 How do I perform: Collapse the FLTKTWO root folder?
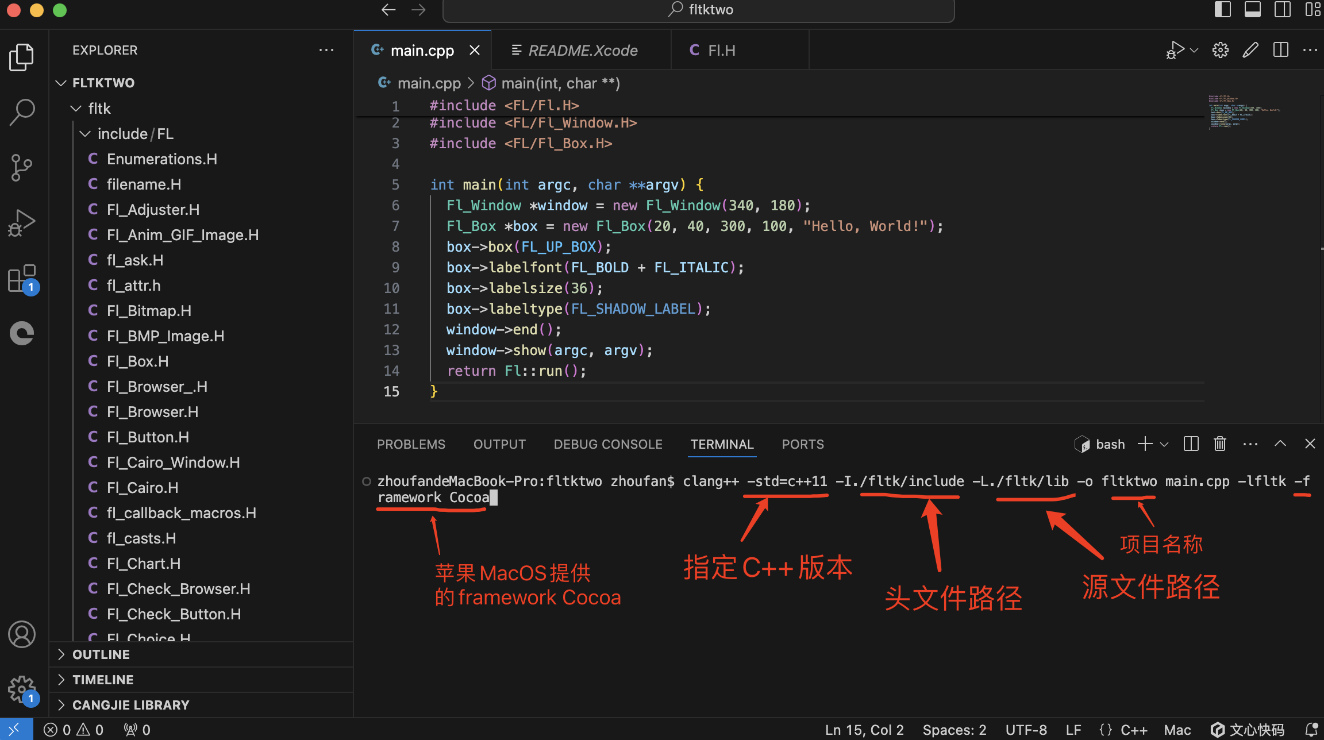point(61,83)
